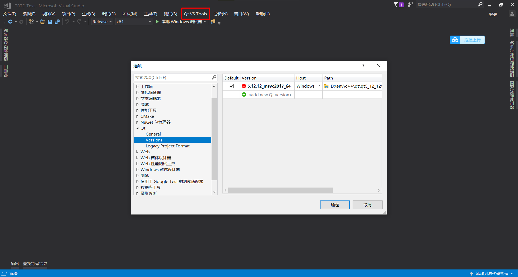Screen dimensions: 518x277
Task: Click the red remove icon beside 5.12.12_msvc2017_64
Action: (244, 86)
